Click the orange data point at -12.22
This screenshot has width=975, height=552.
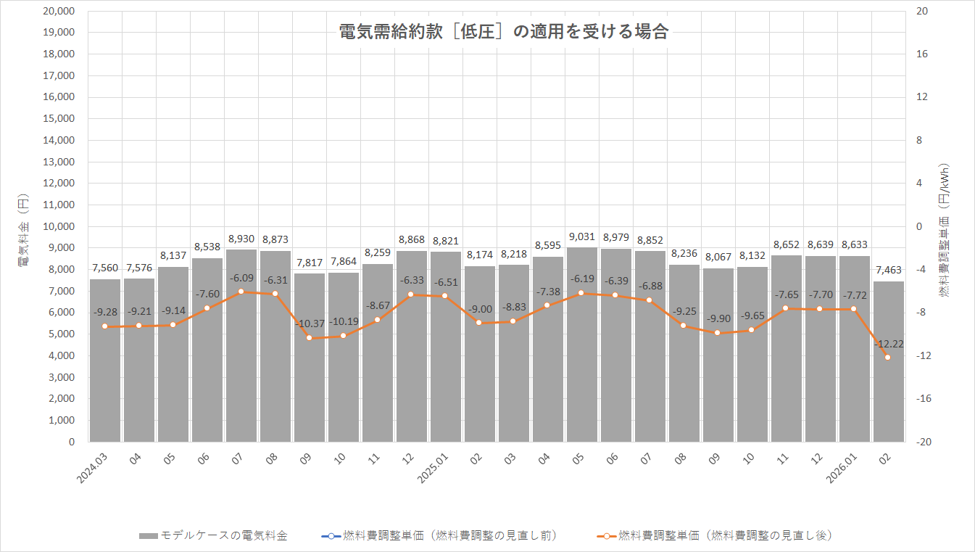coord(887,357)
